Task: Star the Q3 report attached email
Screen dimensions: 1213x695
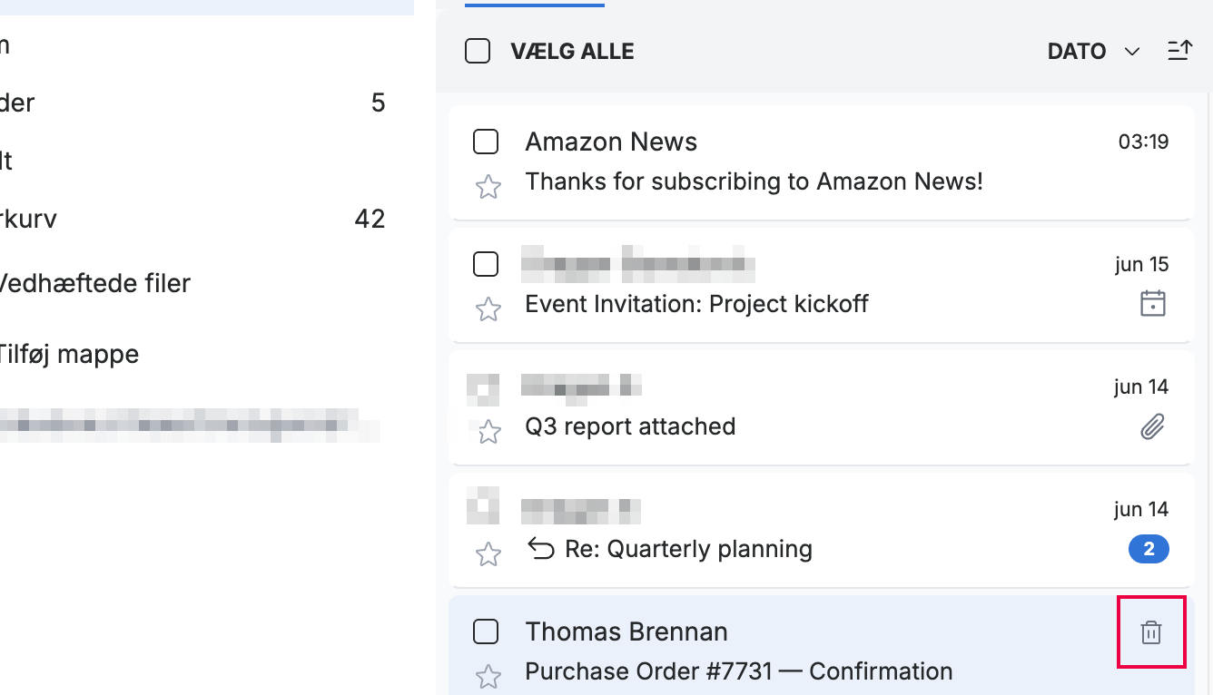Action: 488,432
